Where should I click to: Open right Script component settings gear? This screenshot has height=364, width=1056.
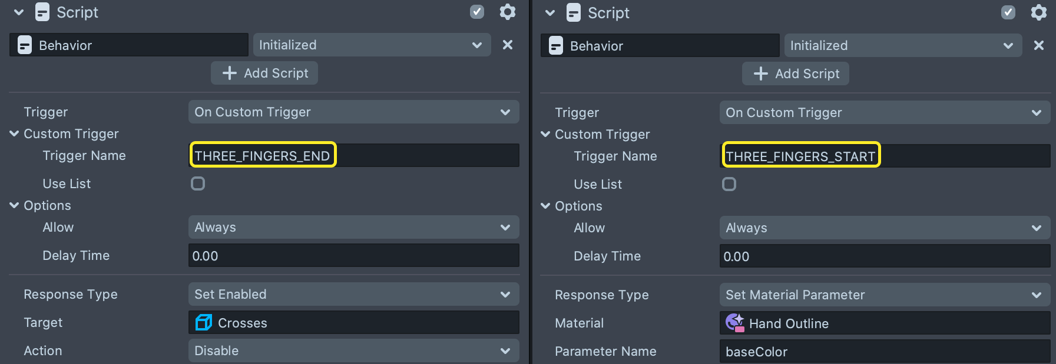(x=1038, y=13)
